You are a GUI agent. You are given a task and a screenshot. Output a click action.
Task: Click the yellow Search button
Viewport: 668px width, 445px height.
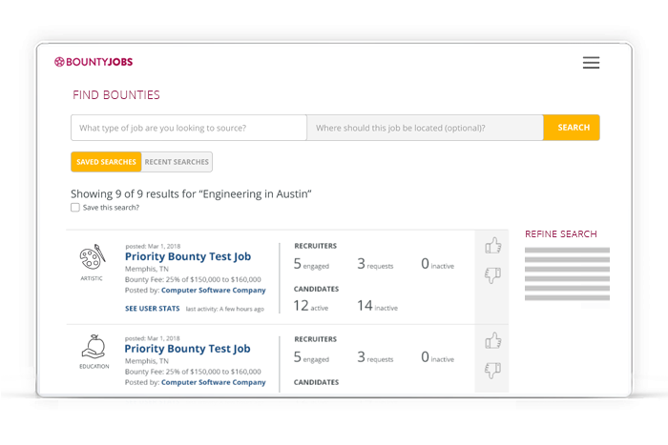pyautogui.click(x=572, y=127)
